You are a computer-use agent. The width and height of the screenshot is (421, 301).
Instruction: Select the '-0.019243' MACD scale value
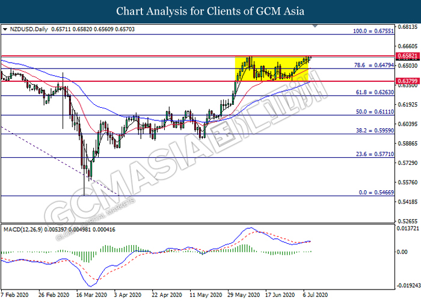pos(408,285)
